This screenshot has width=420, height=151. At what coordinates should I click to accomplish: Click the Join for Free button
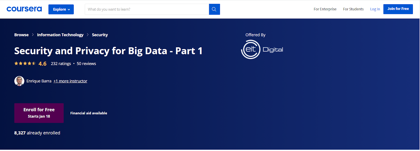coord(398,9)
